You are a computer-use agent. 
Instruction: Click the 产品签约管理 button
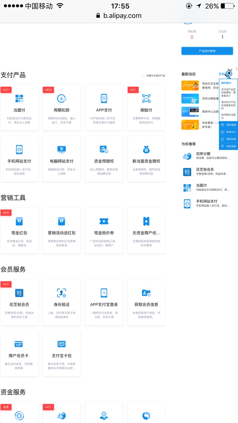[207, 51]
